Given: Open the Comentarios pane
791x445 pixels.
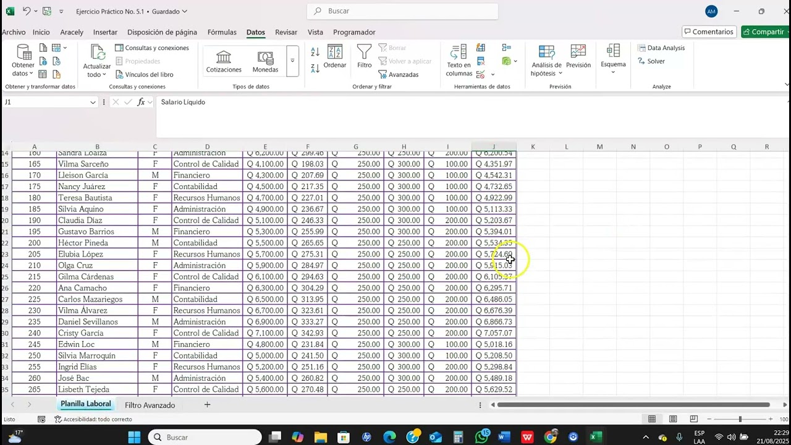Looking at the screenshot, I should (708, 32).
